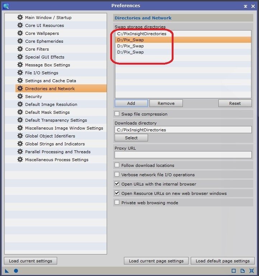Click Load default page settings button
Viewport: 259px width, 276px height.
[x=222, y=261]
